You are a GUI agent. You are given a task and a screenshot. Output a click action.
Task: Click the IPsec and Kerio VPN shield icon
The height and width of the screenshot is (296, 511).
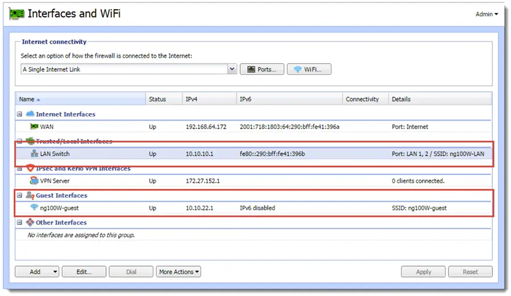(30, 168)
